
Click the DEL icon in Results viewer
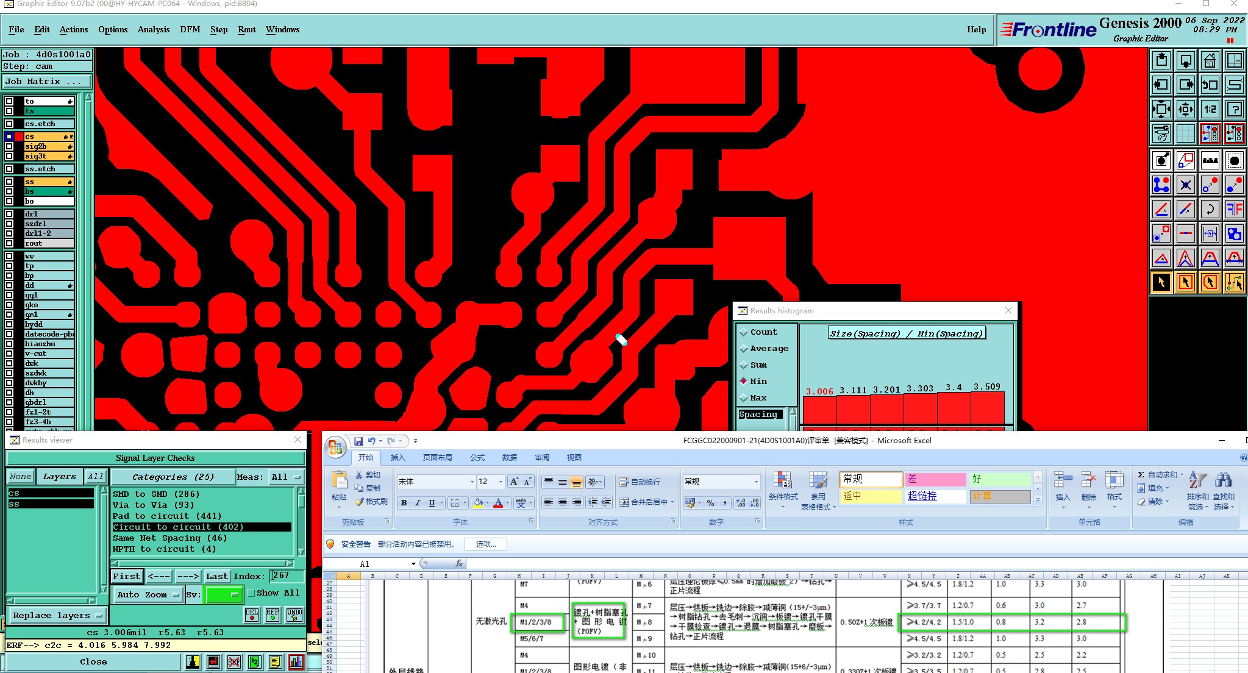pos(252,614)
